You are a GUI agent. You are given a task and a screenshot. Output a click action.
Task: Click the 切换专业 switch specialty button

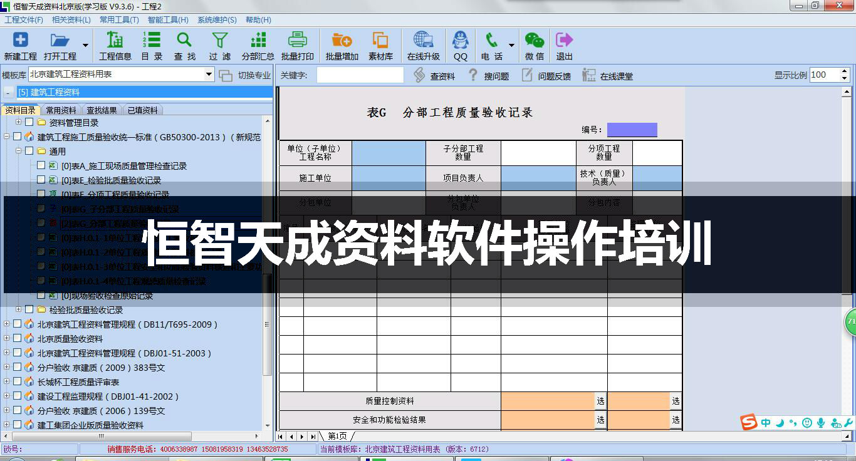246,75
